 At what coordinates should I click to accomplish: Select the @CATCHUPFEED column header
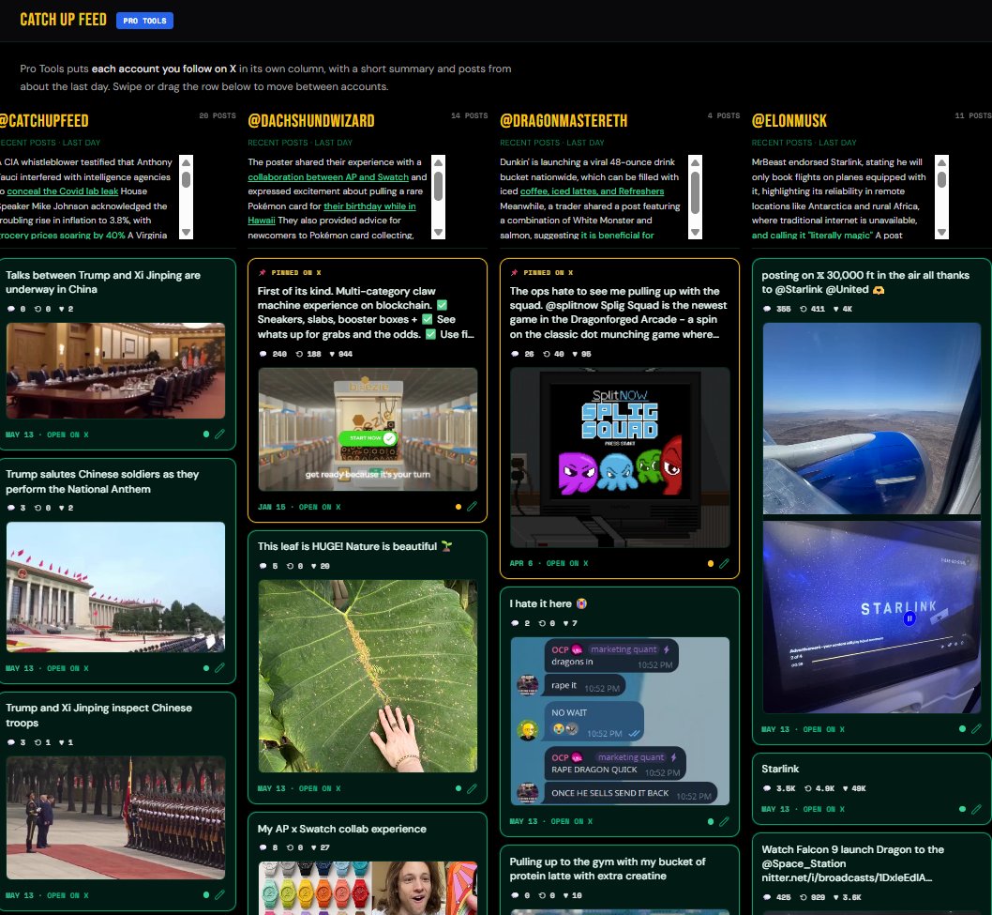[44, 120]
